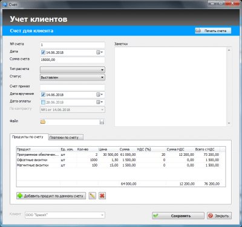242x227 pixels.
Task: Focus the Сумма счета field
Action: coord(73,60)
